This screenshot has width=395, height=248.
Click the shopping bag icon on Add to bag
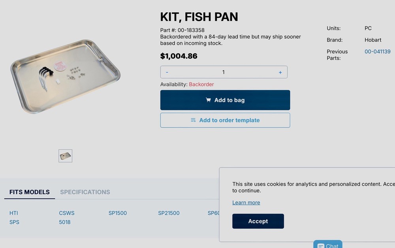pyautogui.click(x=209, y=100)
